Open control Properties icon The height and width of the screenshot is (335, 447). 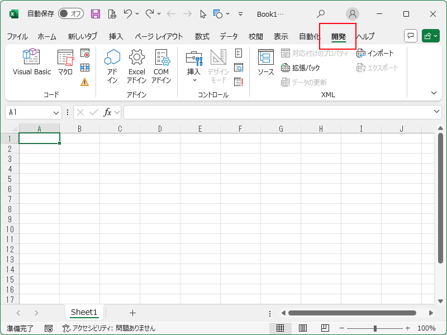click(239, 53)
